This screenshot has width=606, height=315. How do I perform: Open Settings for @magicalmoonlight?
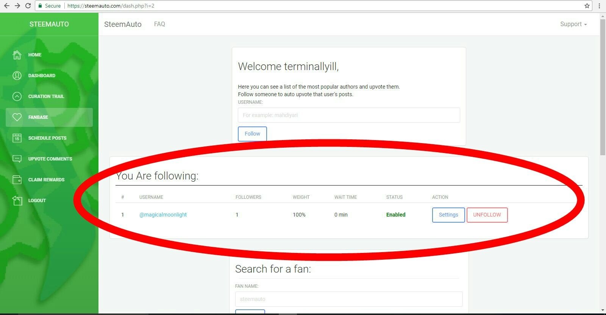click(448, 215)
